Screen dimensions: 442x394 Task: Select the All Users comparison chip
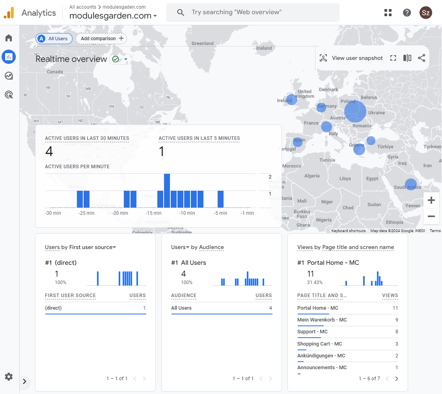tap(54, 39)
